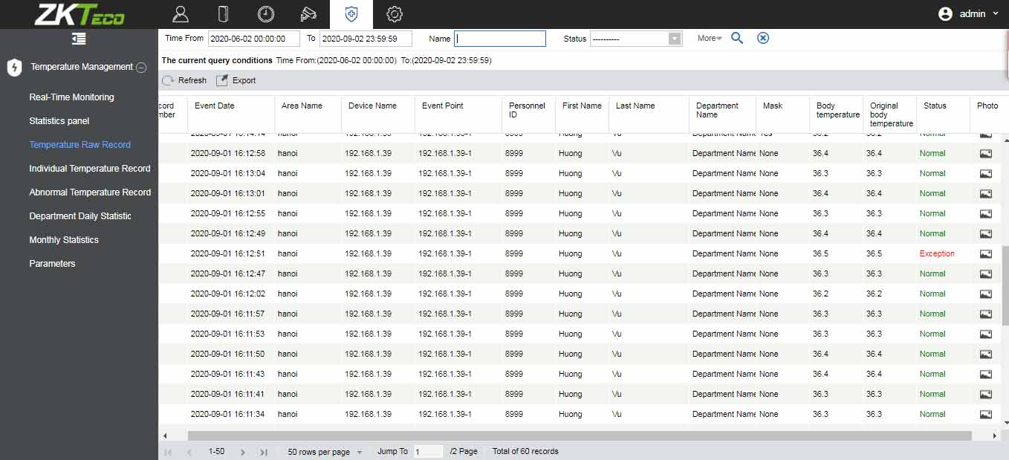Collapse the Temperature Management section
Image resolution: width=1009 pixels, height=460 pixels.
[141, 67]
